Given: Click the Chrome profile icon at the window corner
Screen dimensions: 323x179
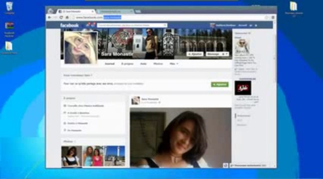Looking at the screenshot, I should point(51,11).
